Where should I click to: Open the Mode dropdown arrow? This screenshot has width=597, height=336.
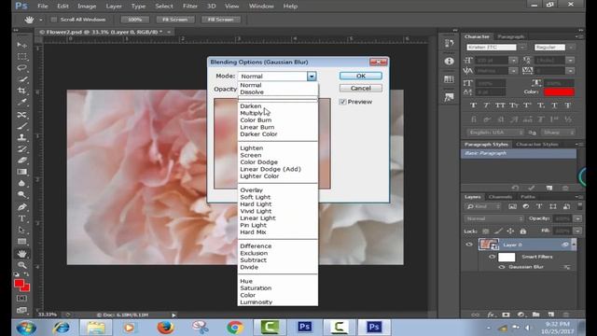click(x=312, y=77)
